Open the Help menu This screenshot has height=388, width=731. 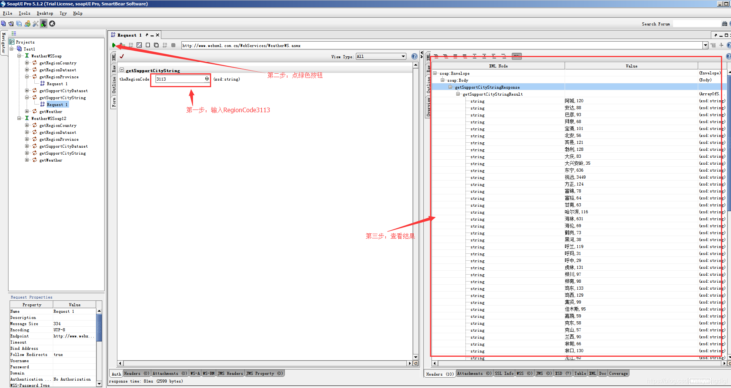tap(78, 13)
